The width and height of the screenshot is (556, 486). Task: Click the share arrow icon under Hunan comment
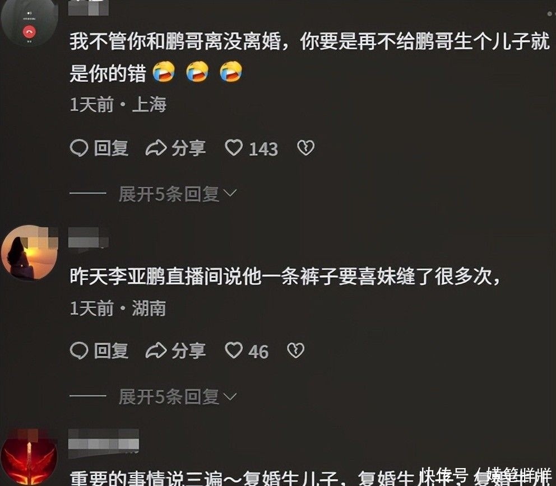click(156, 351)
